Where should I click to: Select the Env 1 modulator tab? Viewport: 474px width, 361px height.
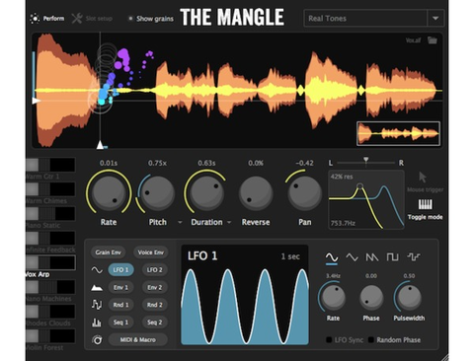120,287
